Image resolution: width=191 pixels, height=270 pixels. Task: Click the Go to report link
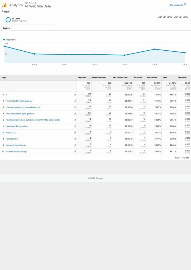point(176,5)
